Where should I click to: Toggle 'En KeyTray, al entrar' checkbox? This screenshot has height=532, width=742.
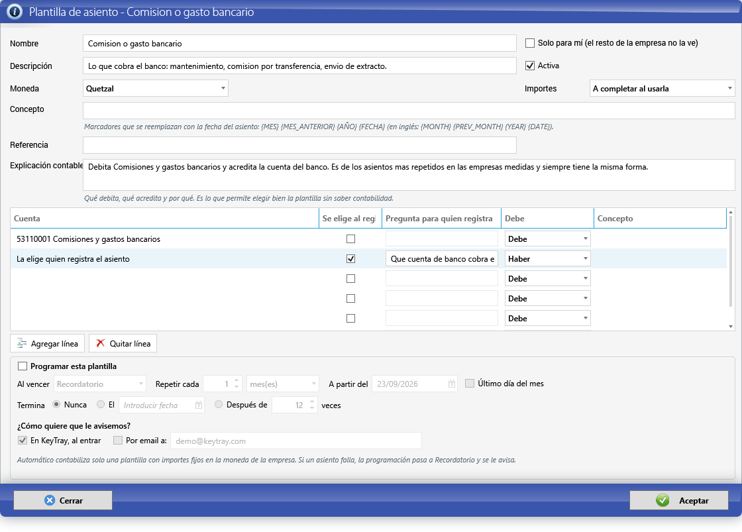(x=23, y=441)
